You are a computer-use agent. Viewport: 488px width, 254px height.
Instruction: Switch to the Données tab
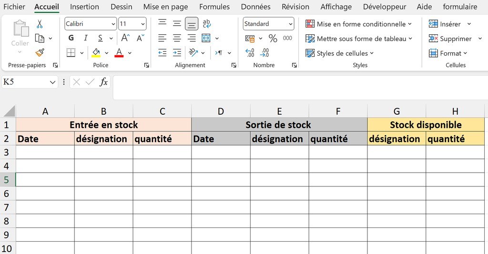tap(255, 7)
